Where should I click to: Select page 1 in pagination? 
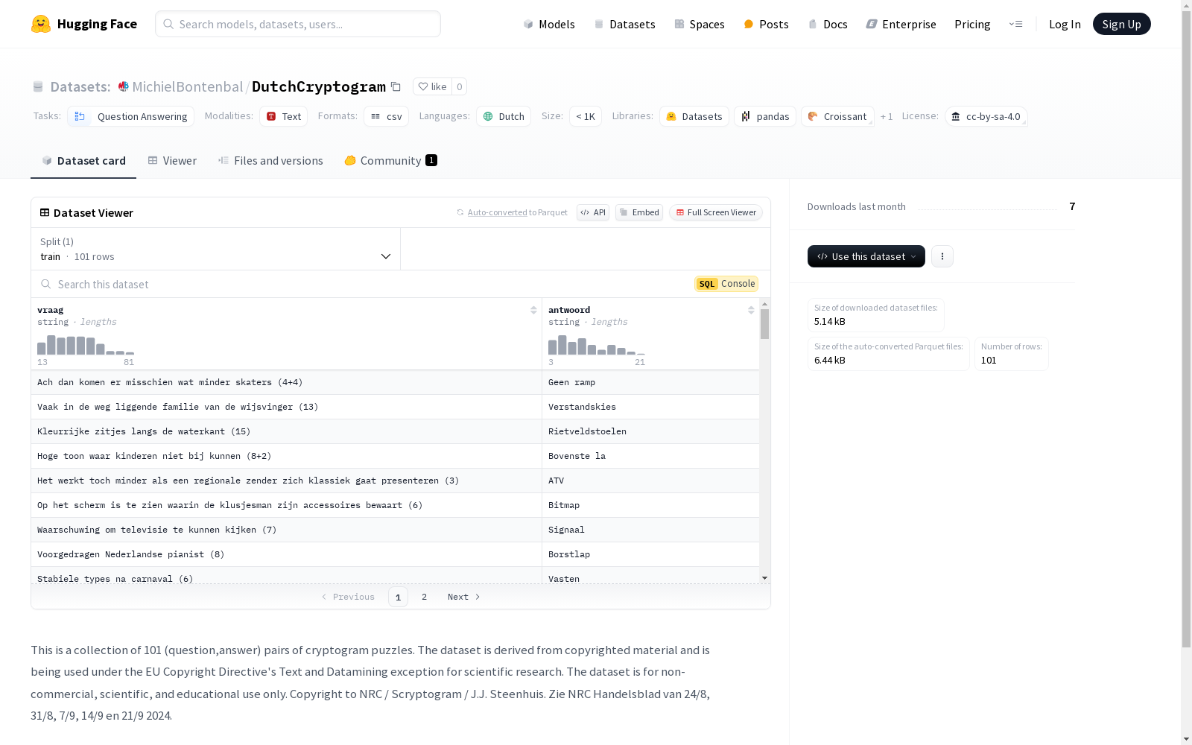coord(398,597)
